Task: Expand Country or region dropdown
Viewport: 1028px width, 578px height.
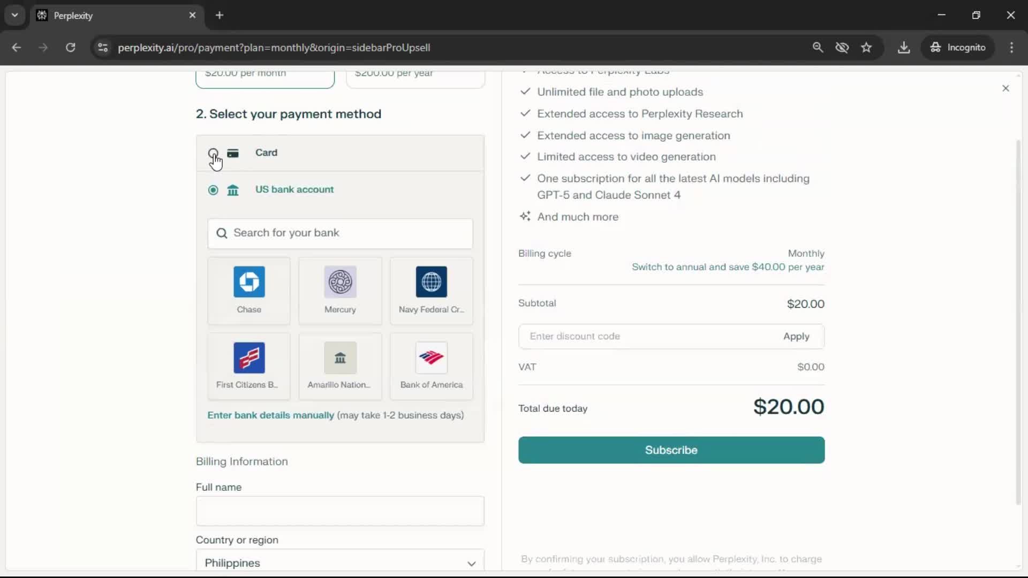Action: point(340,562)
